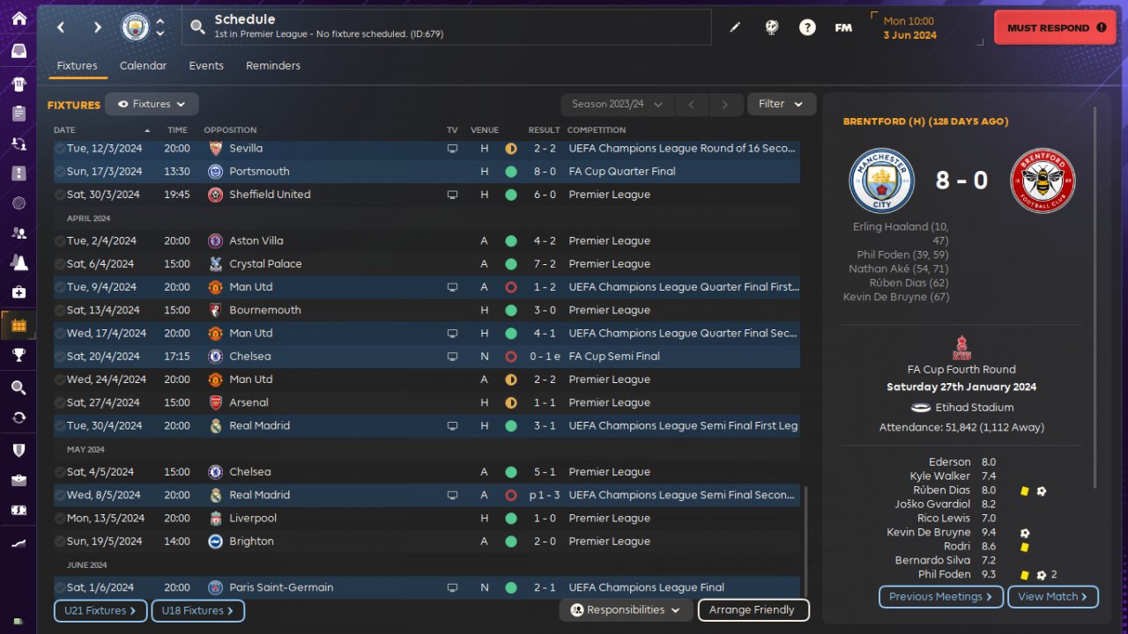Click the world football icon in top bar
This screenshot has width=1128, height=634.
pos(771,27)
